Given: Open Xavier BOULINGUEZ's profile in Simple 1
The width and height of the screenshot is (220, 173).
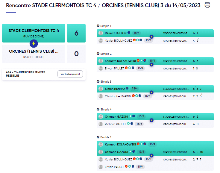Looking at the screenshot, I should [118, 40].
